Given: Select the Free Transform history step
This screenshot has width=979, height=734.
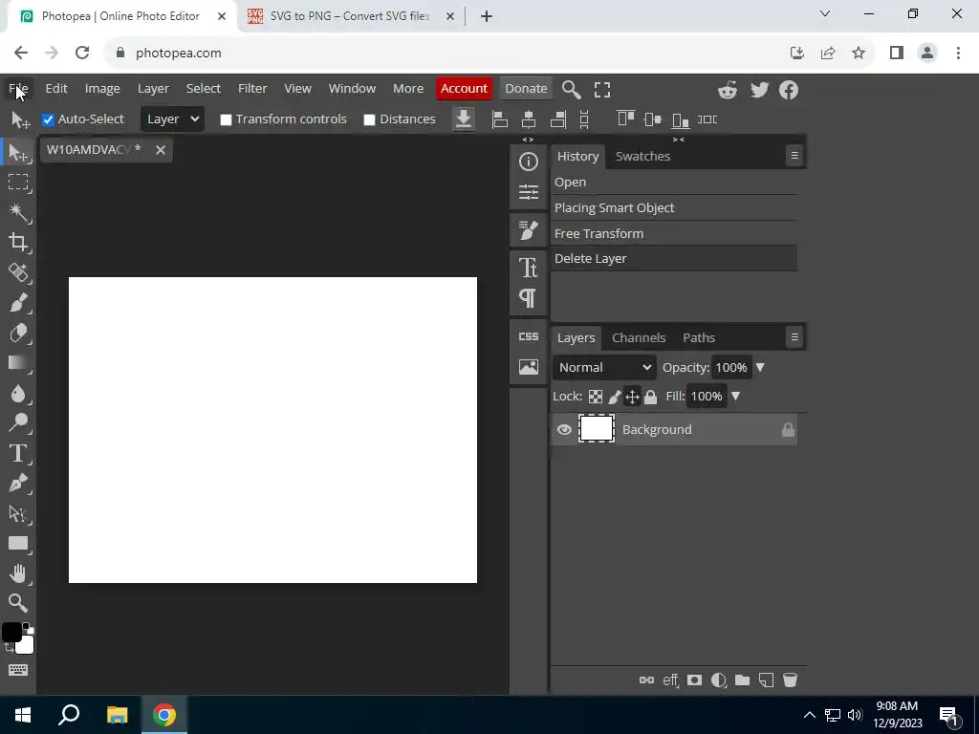Looking at the screenshot, I should tap(674, 233).
